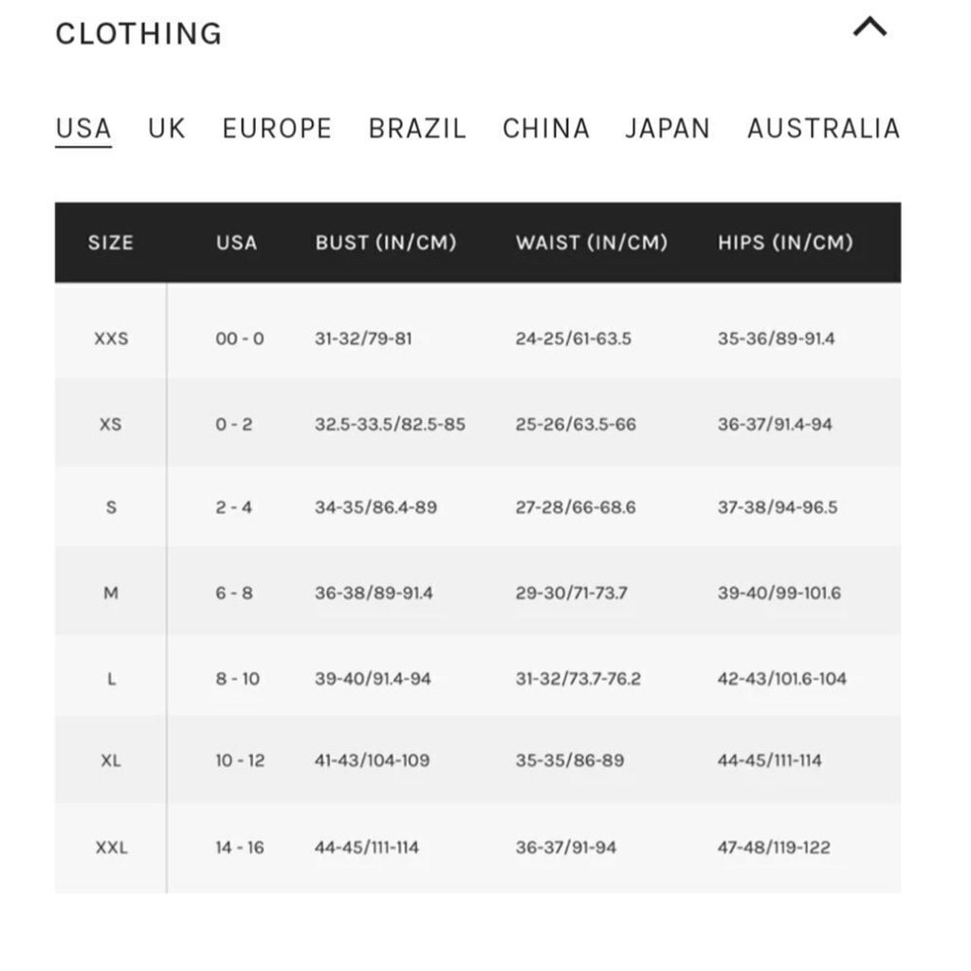Click the M size row label
This screenshot has height=971, width=971.
click(x=111, y=593)
